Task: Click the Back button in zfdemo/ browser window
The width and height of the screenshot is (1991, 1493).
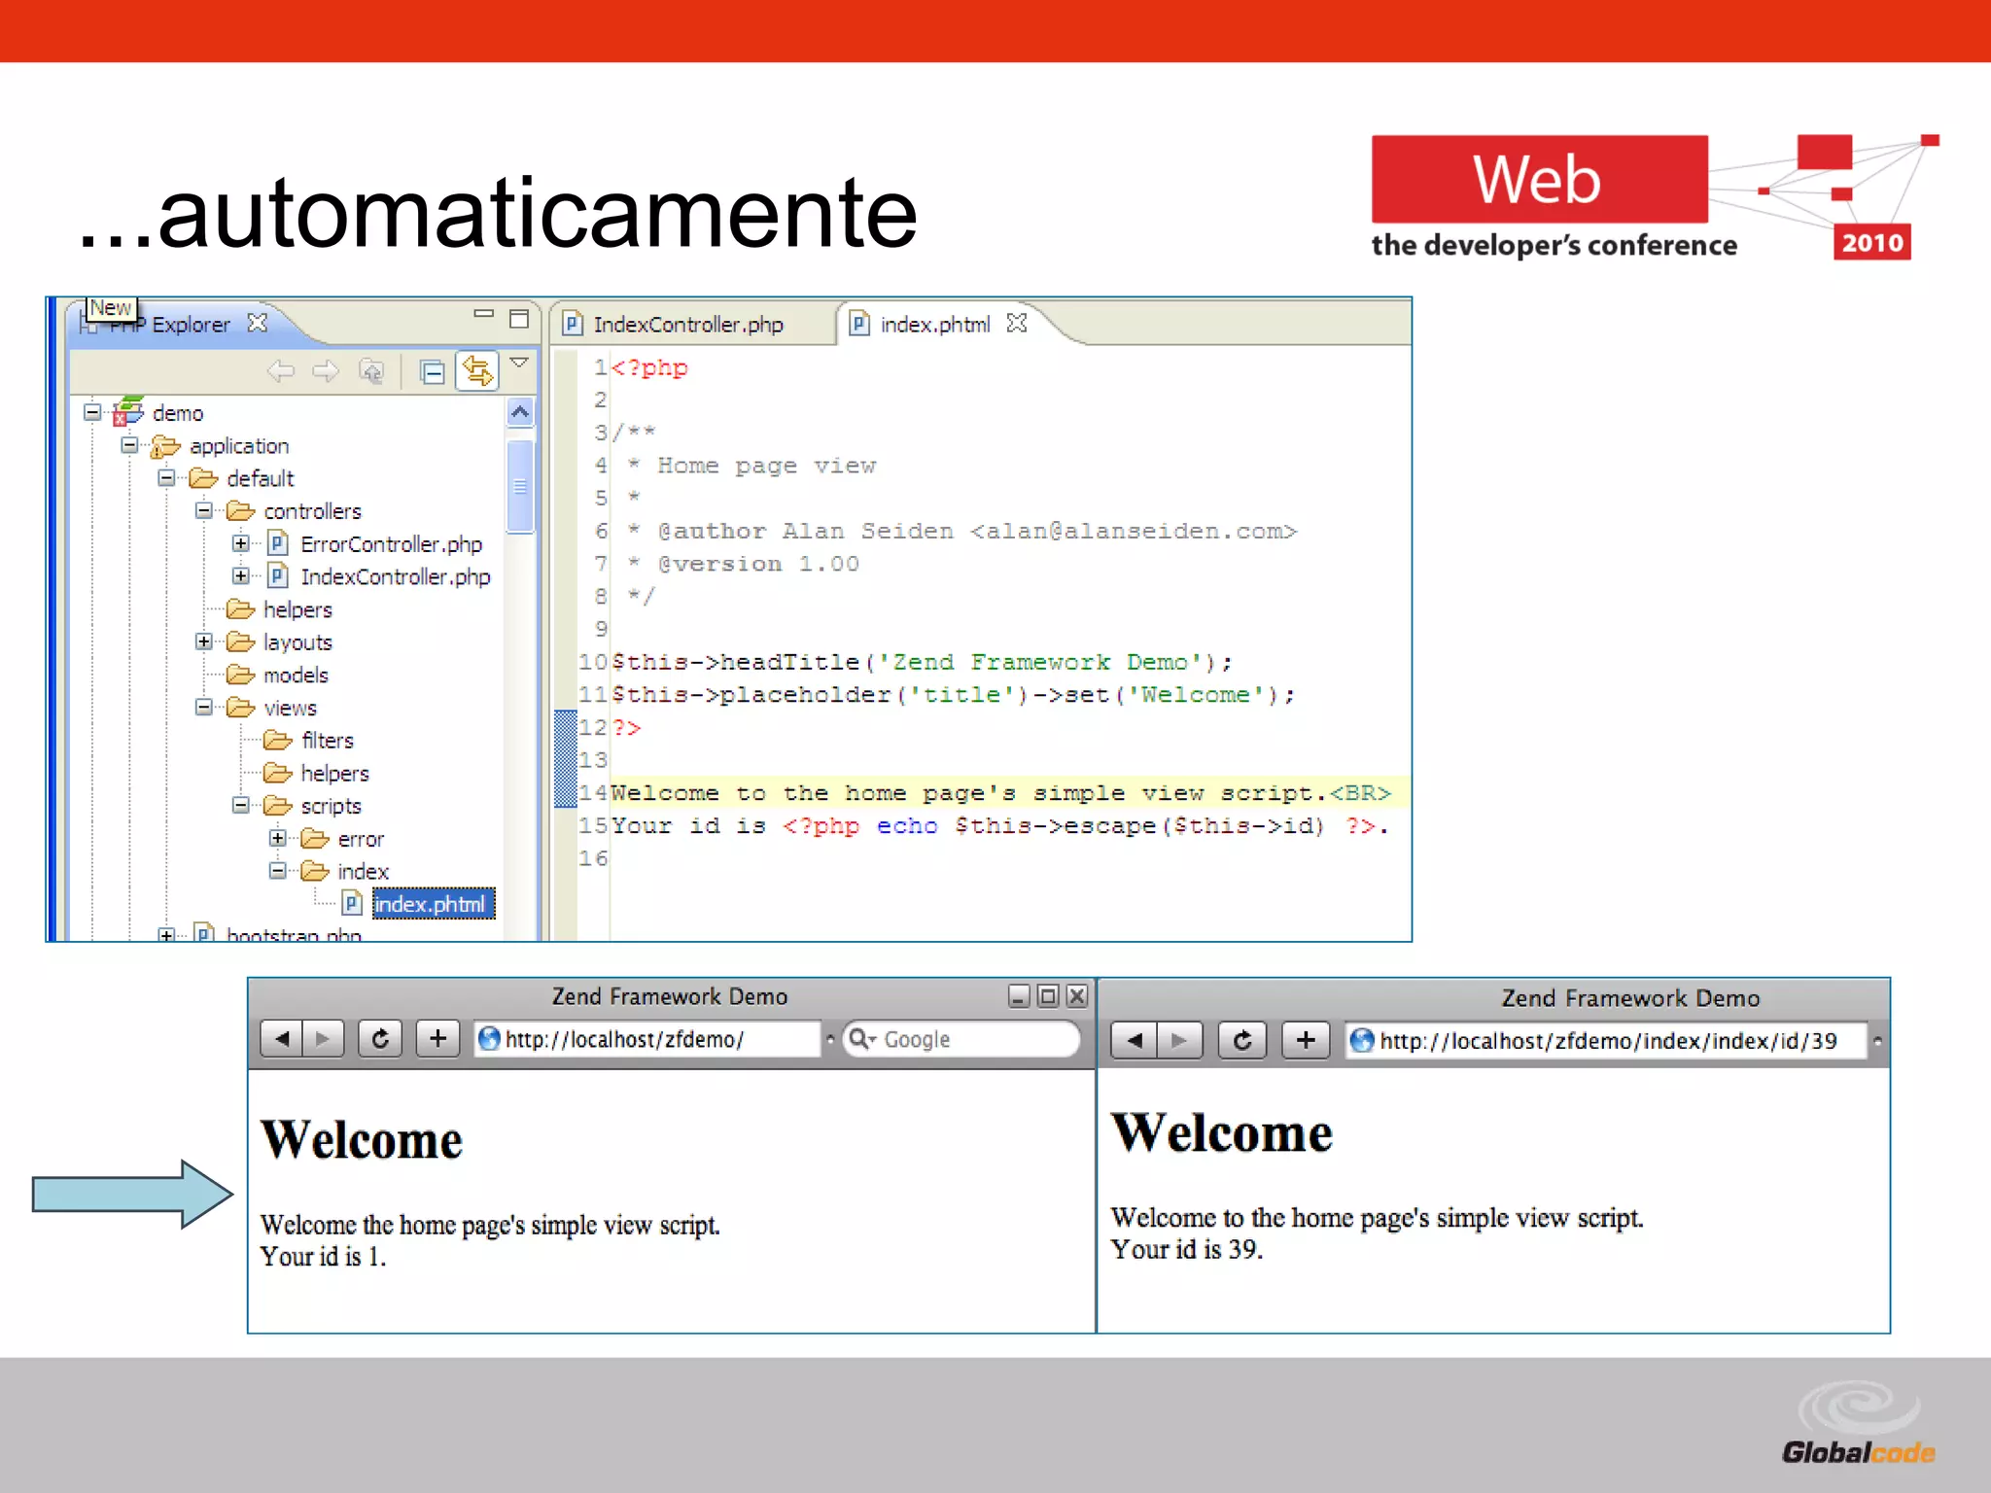Action: tap(282, 1039)
